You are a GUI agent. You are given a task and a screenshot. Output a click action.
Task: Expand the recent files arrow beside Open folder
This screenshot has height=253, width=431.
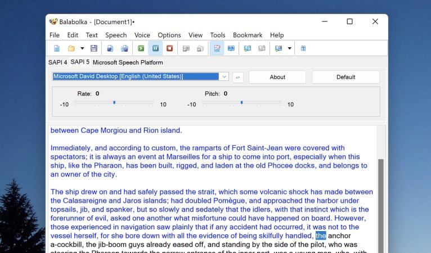click(82, 48)
